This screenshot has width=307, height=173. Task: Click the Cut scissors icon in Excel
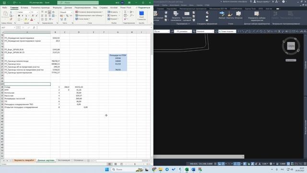pyautogui.click(x=11, y=12)
